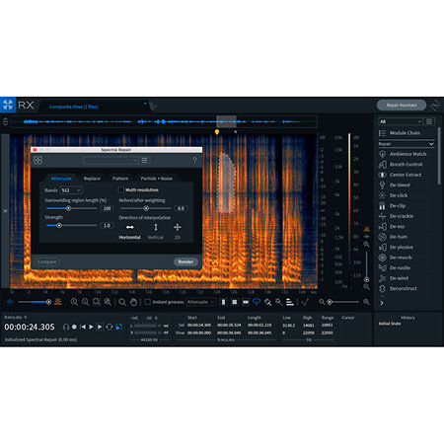444x444 pixels.
Task: Click the Render button
Action: coord(185,261)
